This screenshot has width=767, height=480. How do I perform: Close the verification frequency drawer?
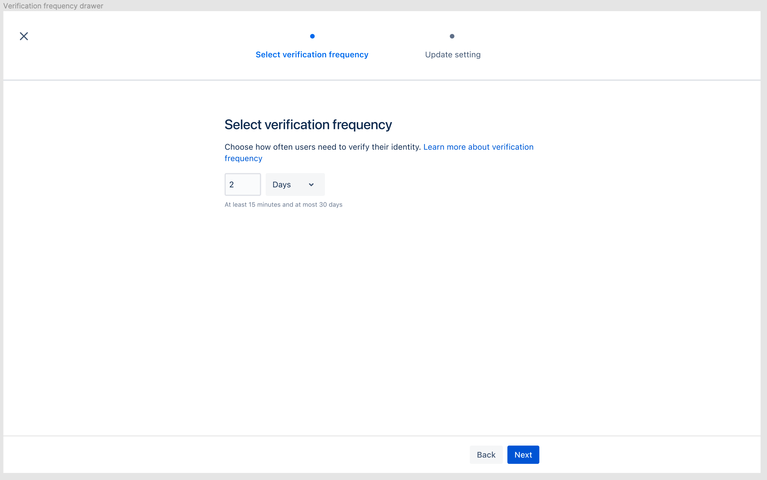click(24, 36)
